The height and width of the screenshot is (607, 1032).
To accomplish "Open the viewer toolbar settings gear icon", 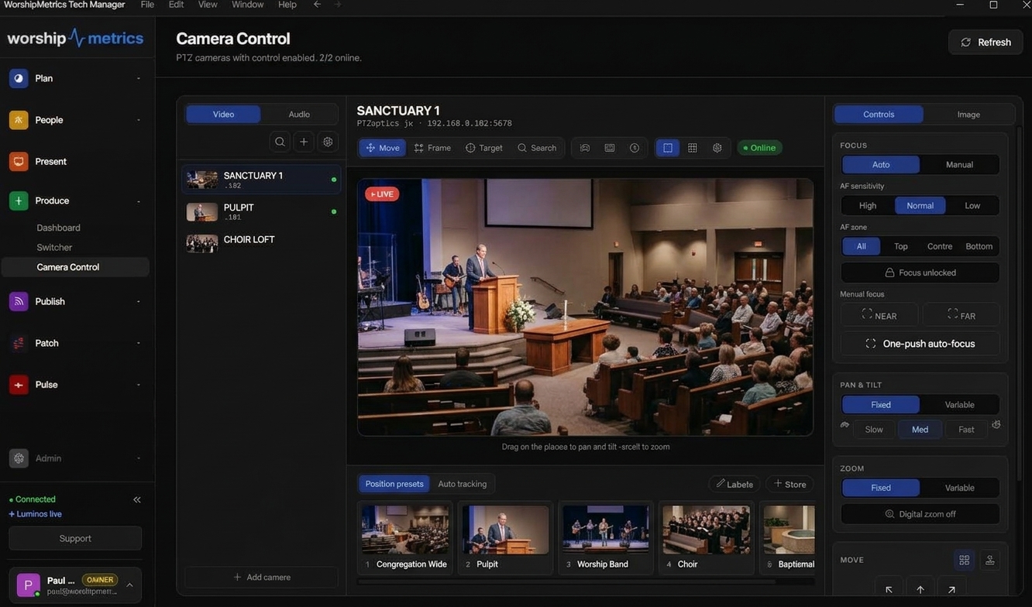I will (x=717, y=148).
